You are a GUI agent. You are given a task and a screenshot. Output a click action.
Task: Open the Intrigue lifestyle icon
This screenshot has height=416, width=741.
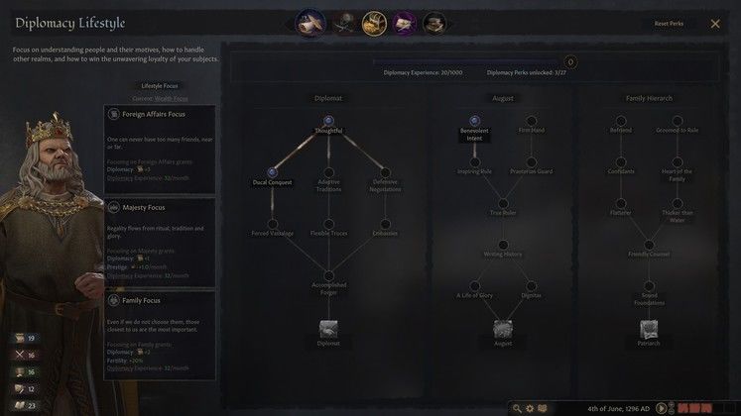(x=405, y=23)
